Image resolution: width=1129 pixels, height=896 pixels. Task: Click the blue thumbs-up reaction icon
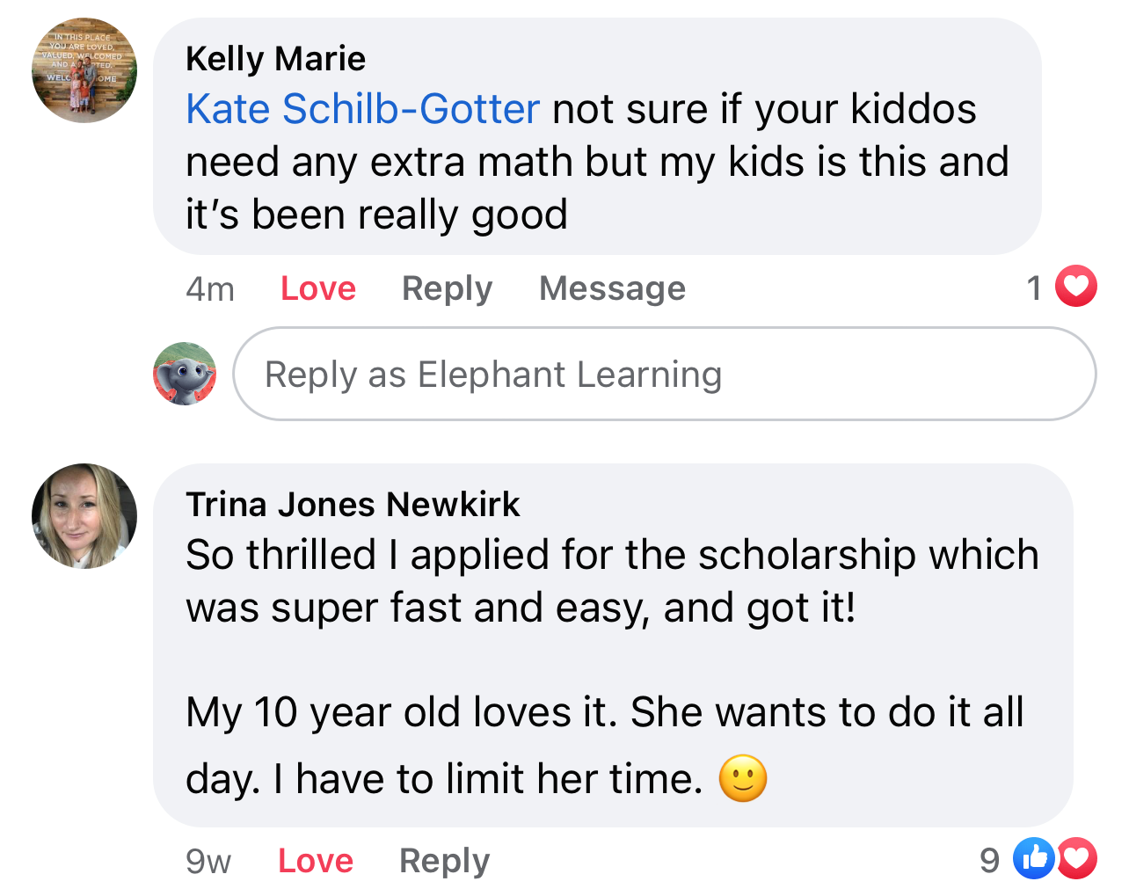click(1033, 858)
